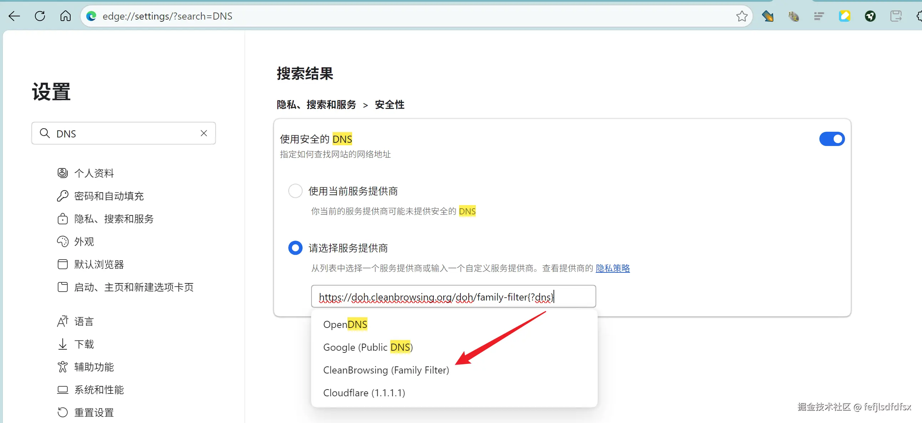Open the 隐私策略 link
922x423 pixels.
tap(612, 268)
